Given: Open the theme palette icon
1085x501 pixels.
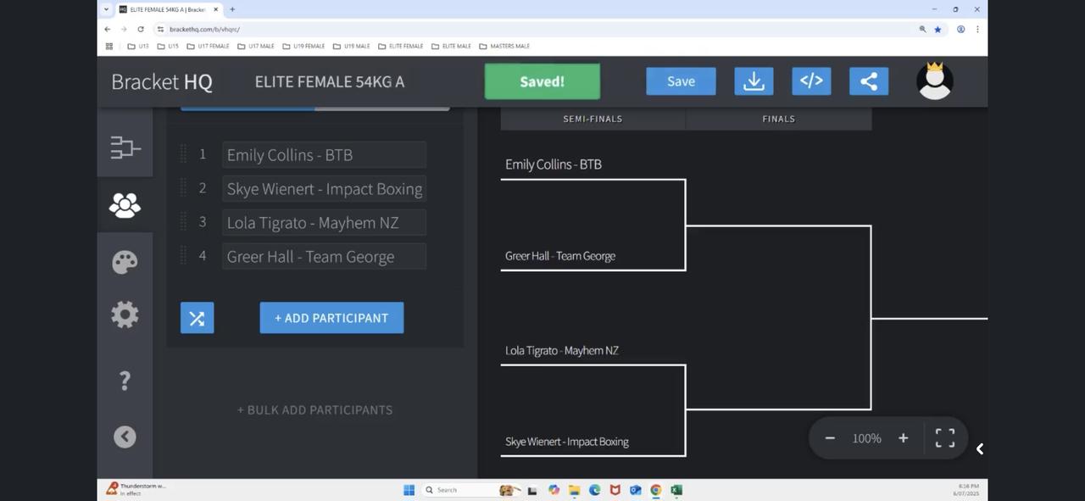Looking at the screenshot, I should [x=125, y=262].
